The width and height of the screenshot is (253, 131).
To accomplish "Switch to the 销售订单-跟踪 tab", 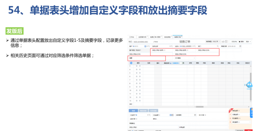I will click(x=155, y=37).
